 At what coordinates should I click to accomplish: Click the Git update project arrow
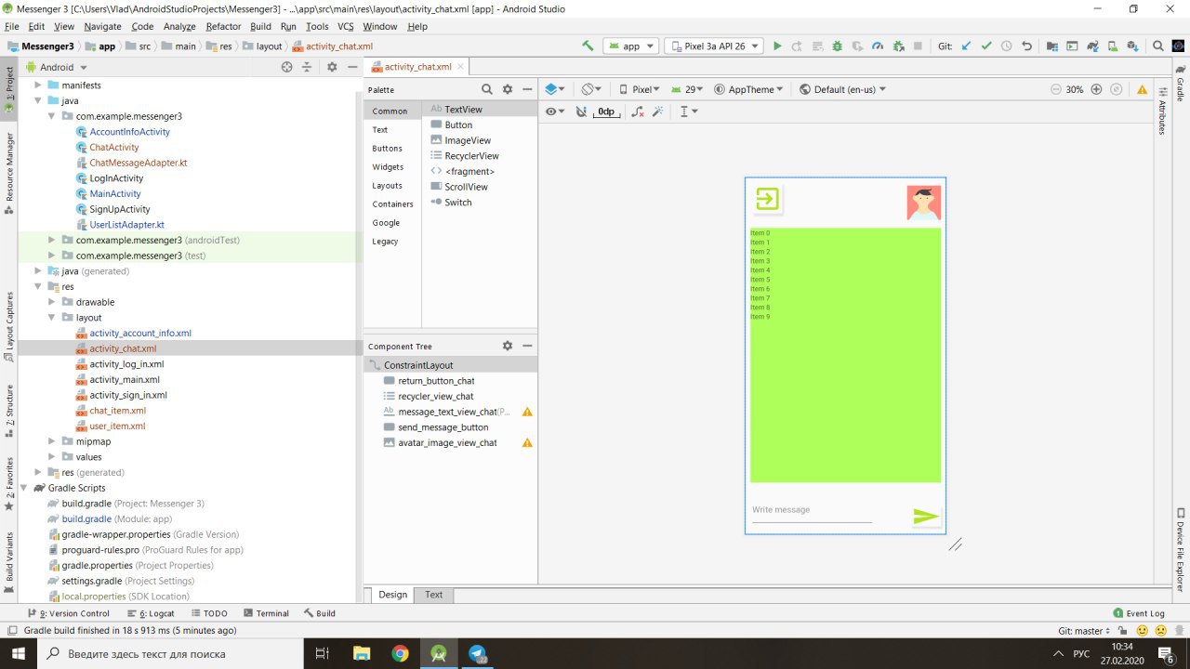point(966,46)
